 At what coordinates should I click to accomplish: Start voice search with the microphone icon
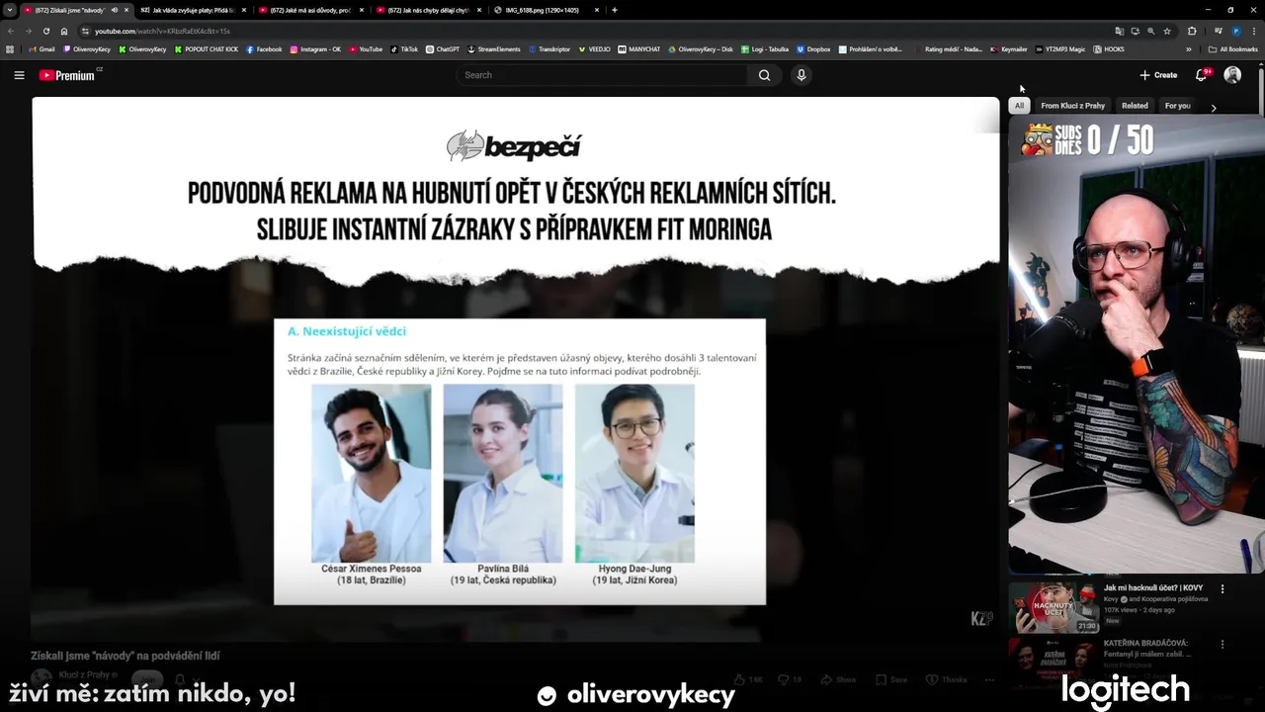[801, 75]
